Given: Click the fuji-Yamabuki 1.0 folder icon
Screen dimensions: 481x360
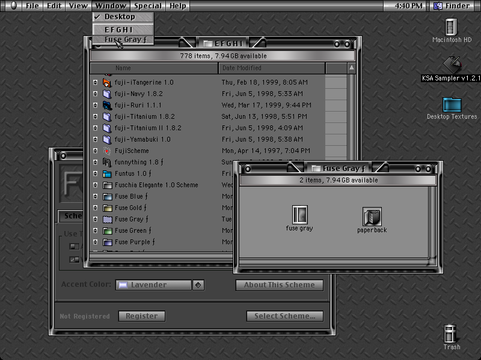Looking at the screenshot, I should [x=107, y=139].
